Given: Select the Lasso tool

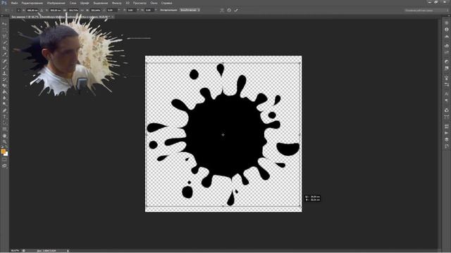Looking at the screenshot, I should point(4,36).
